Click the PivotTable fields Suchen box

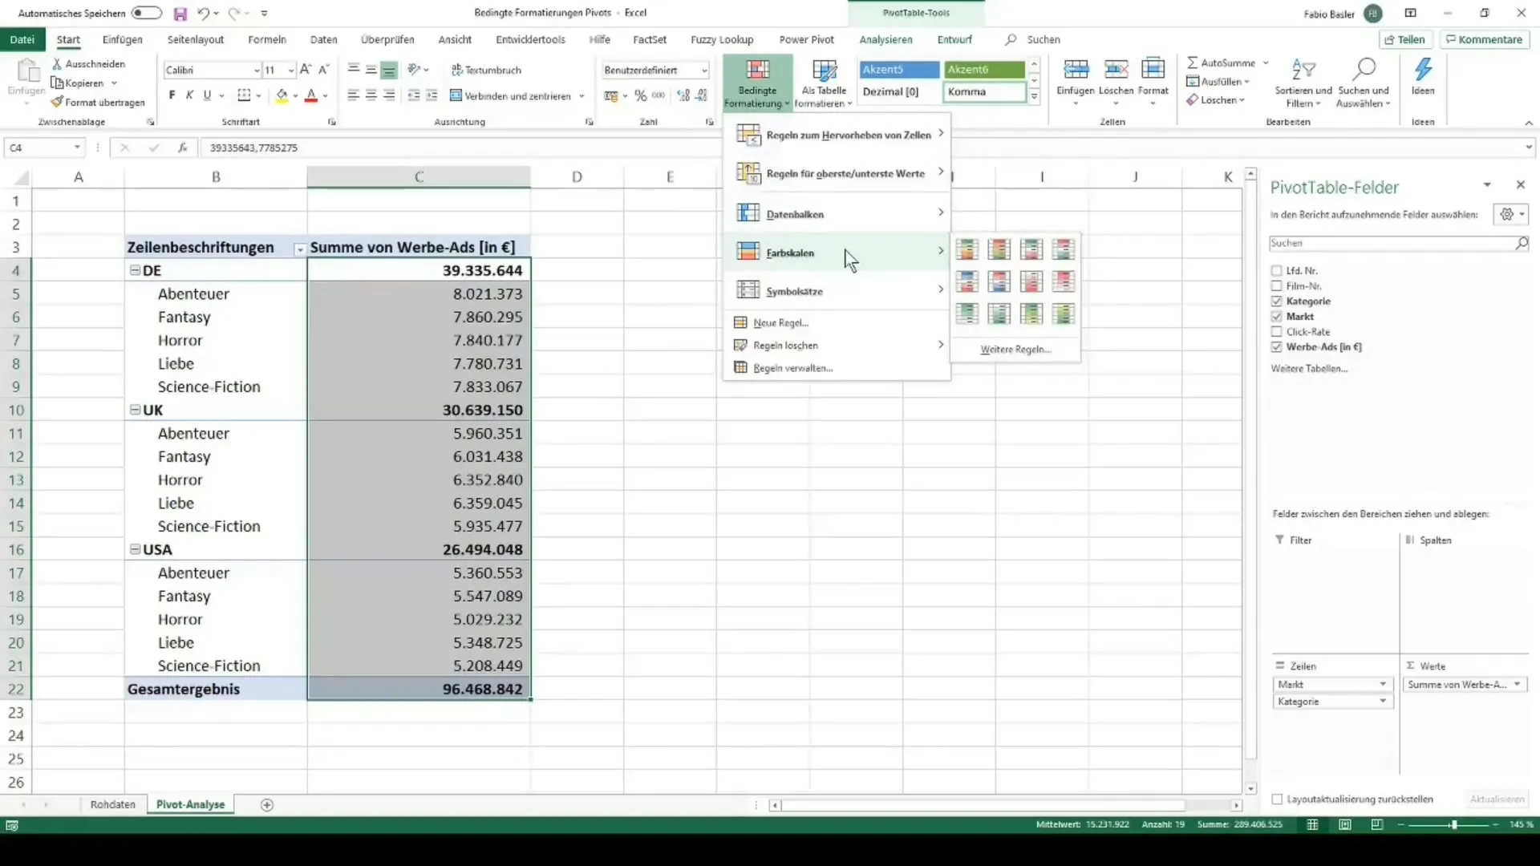click(1399, 243)
